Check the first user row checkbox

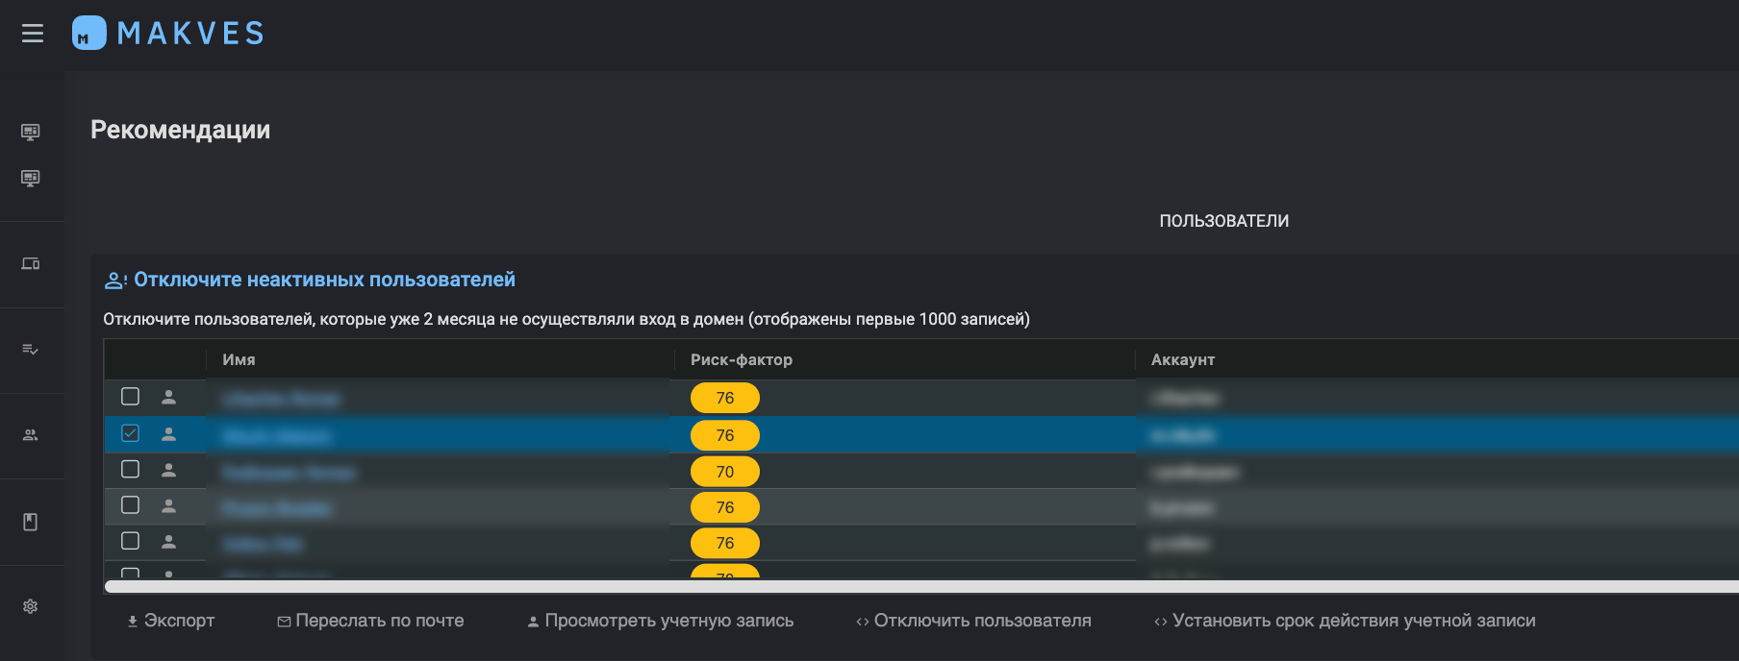(131, 396)
